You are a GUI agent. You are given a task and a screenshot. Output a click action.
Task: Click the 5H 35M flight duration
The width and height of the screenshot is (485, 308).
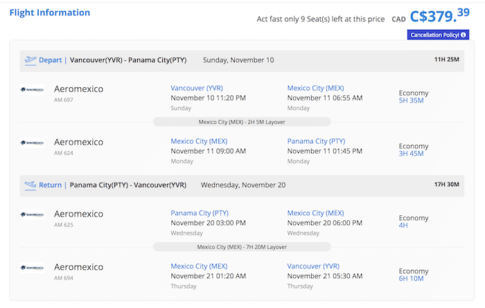pos(411,100)
